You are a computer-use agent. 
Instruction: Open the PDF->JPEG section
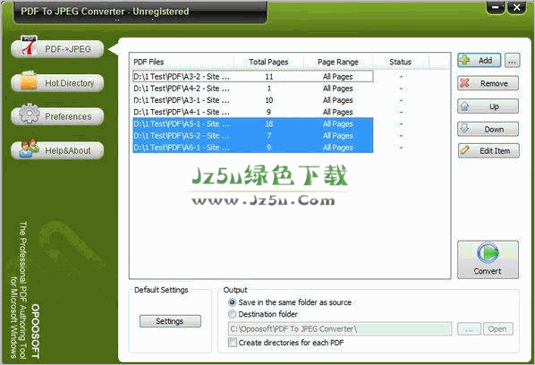(x=57, y=49)
